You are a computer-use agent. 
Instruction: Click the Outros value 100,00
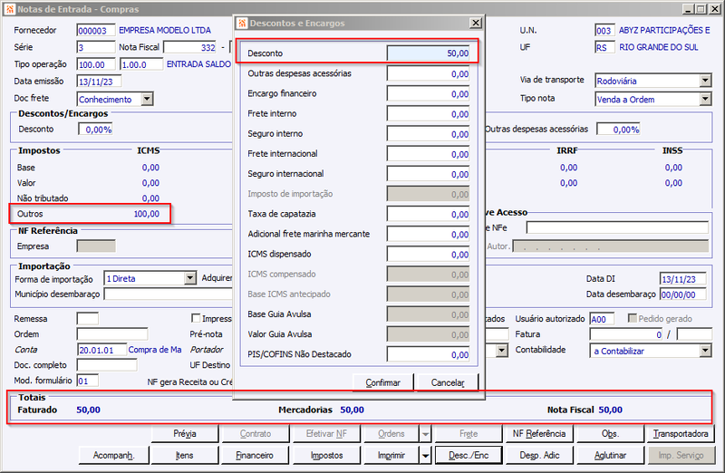click(147, 214)
